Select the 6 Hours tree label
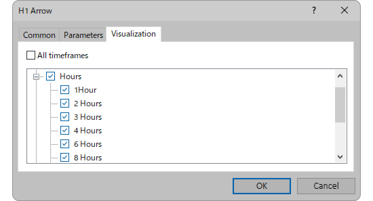This screenshot has width=373, height=201. [88, 144]
